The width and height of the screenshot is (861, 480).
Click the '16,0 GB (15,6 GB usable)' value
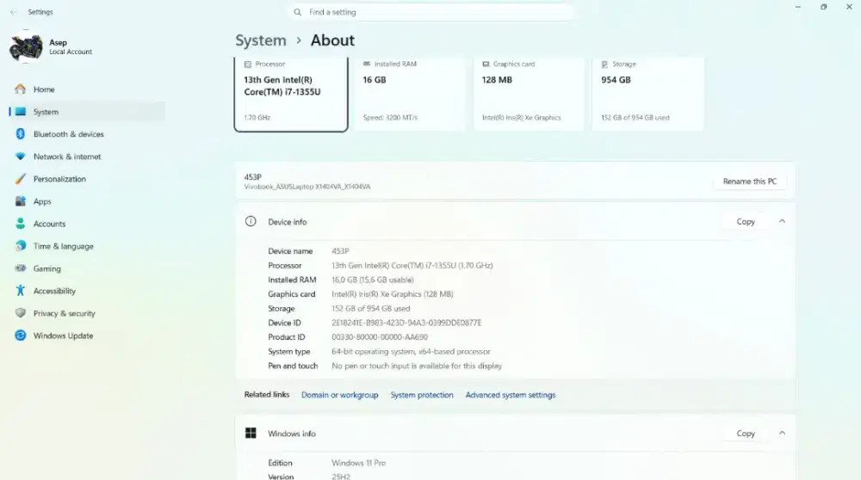[x=372, y=280]
